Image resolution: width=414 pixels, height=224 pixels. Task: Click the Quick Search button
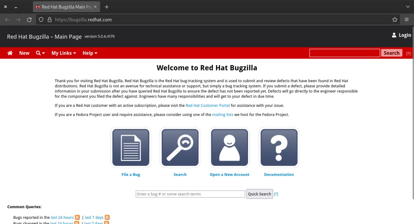click(259, 194)
